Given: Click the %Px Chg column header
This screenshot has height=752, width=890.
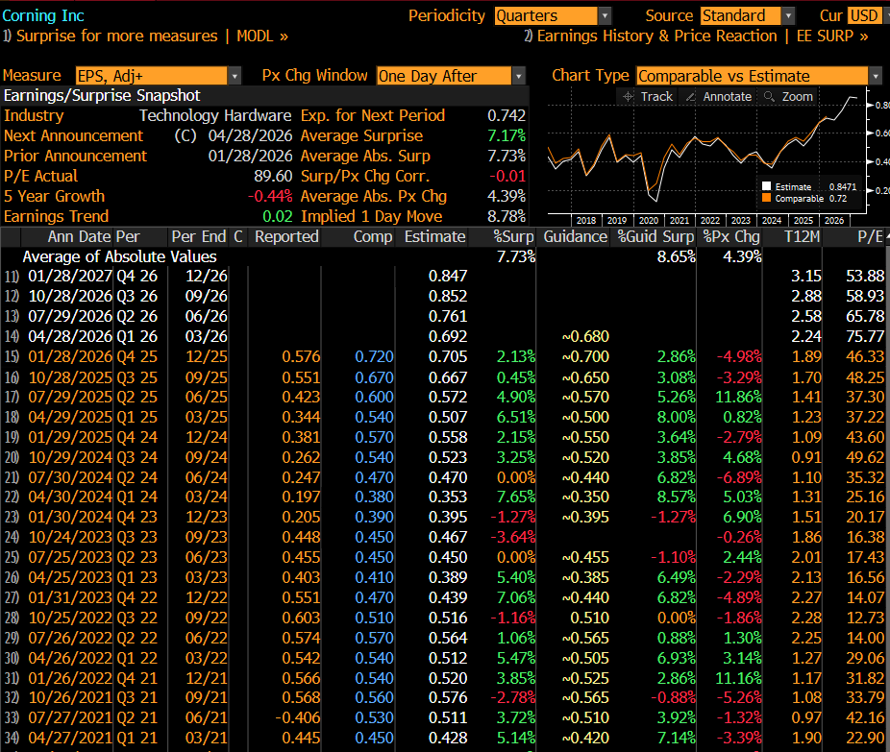Looking at the screenshot, I should pos(730,236).
